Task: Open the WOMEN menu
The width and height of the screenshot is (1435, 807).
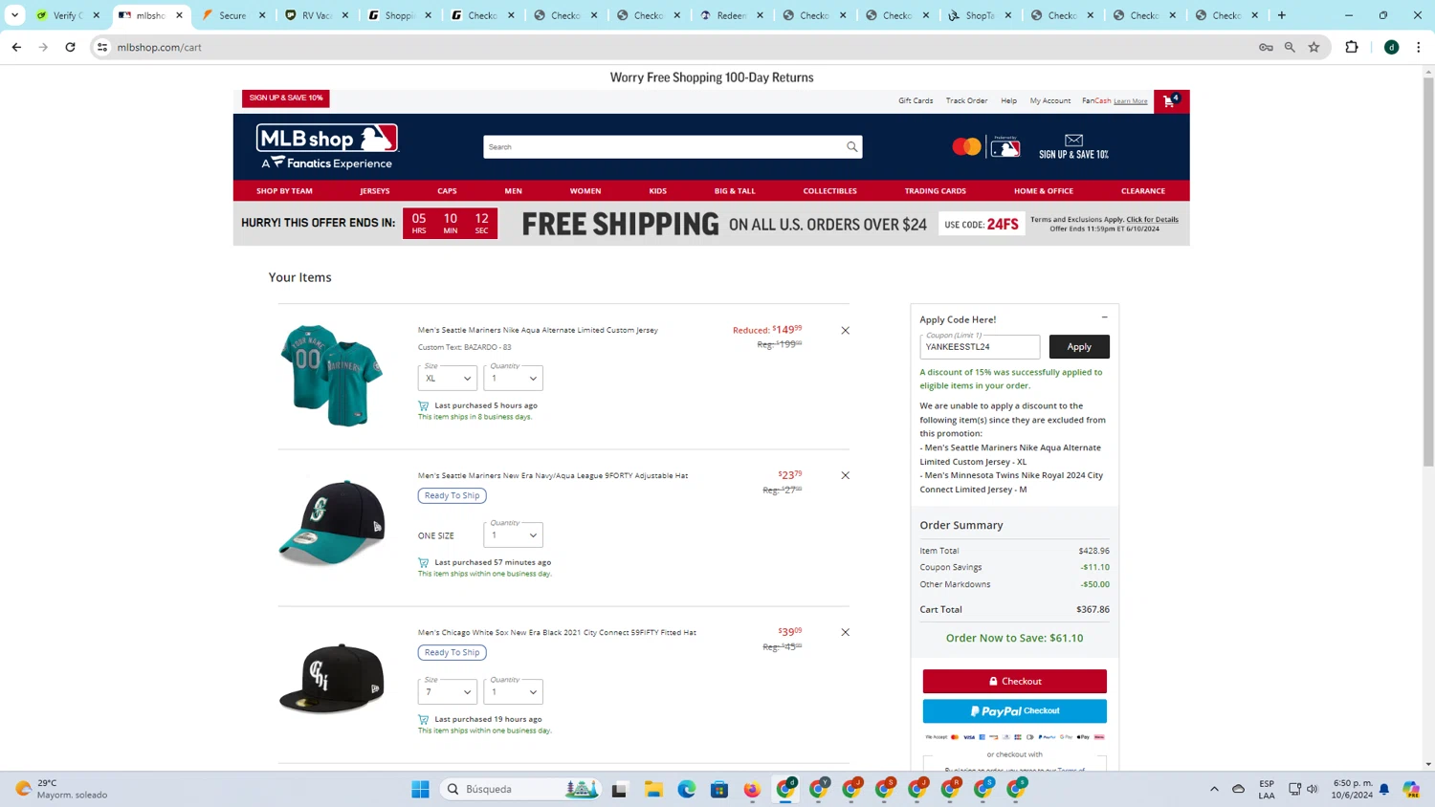Action: pos(585,191)
